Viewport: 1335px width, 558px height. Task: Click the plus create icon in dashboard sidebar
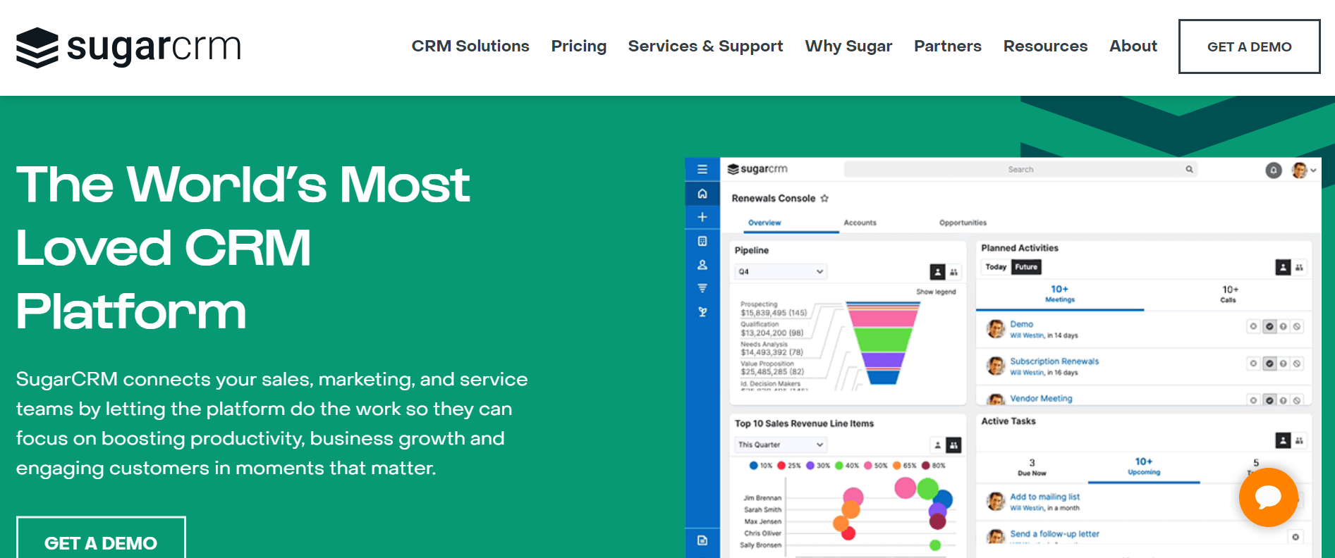[x=702, y=217]
